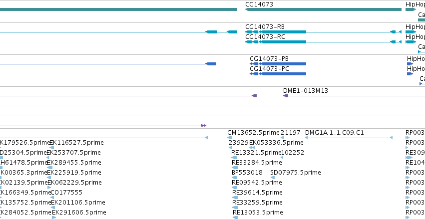Click the SD07975.5prime EST arrow
The height and width of the screenshot is (220, 425).
(273, 178)
